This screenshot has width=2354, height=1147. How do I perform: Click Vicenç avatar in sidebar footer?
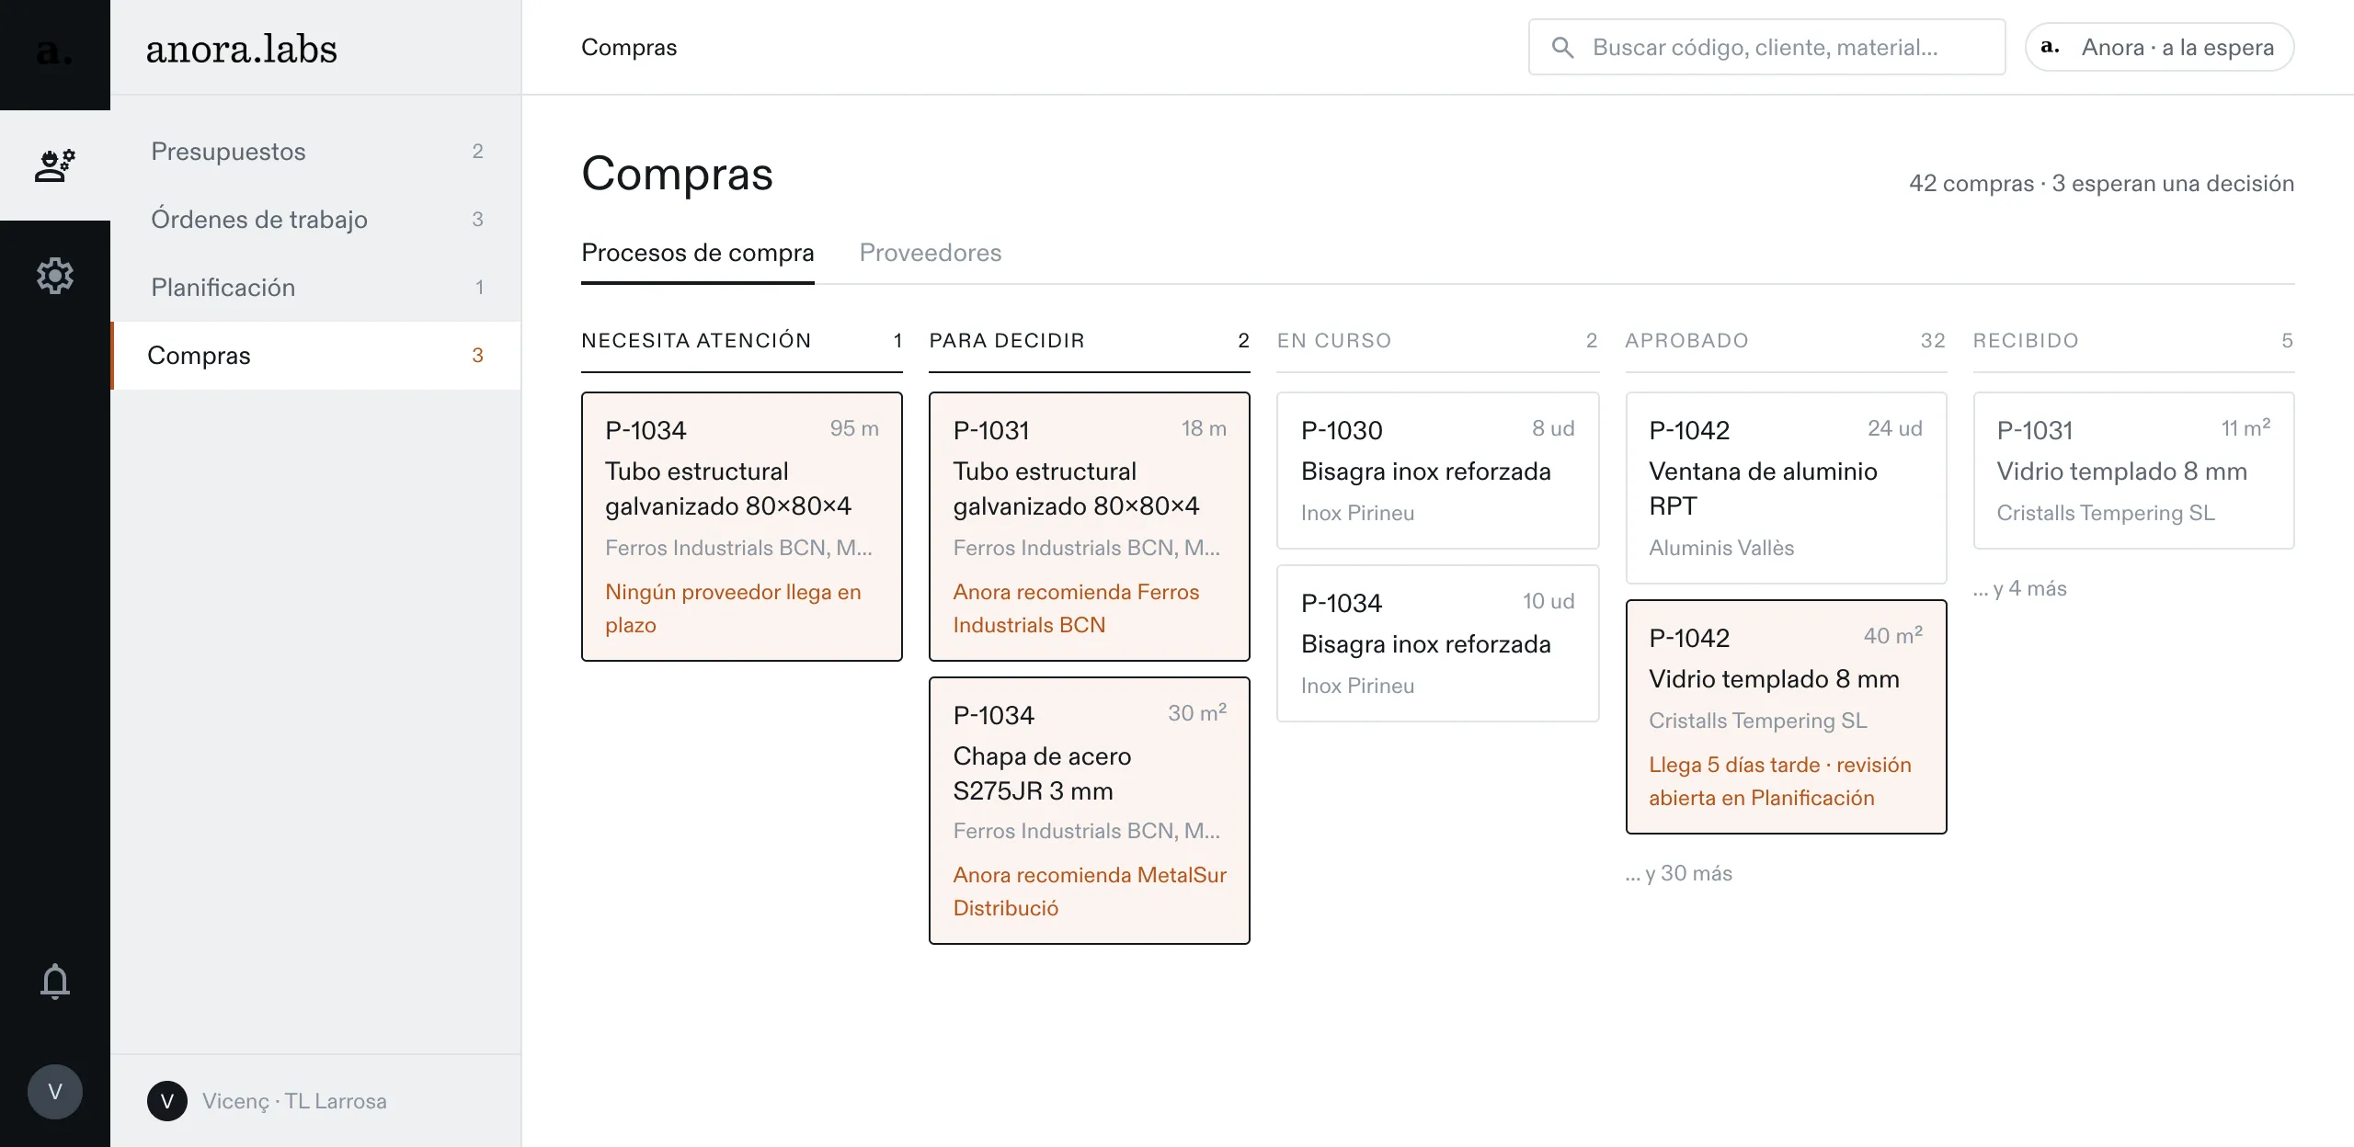[166, 1101]
